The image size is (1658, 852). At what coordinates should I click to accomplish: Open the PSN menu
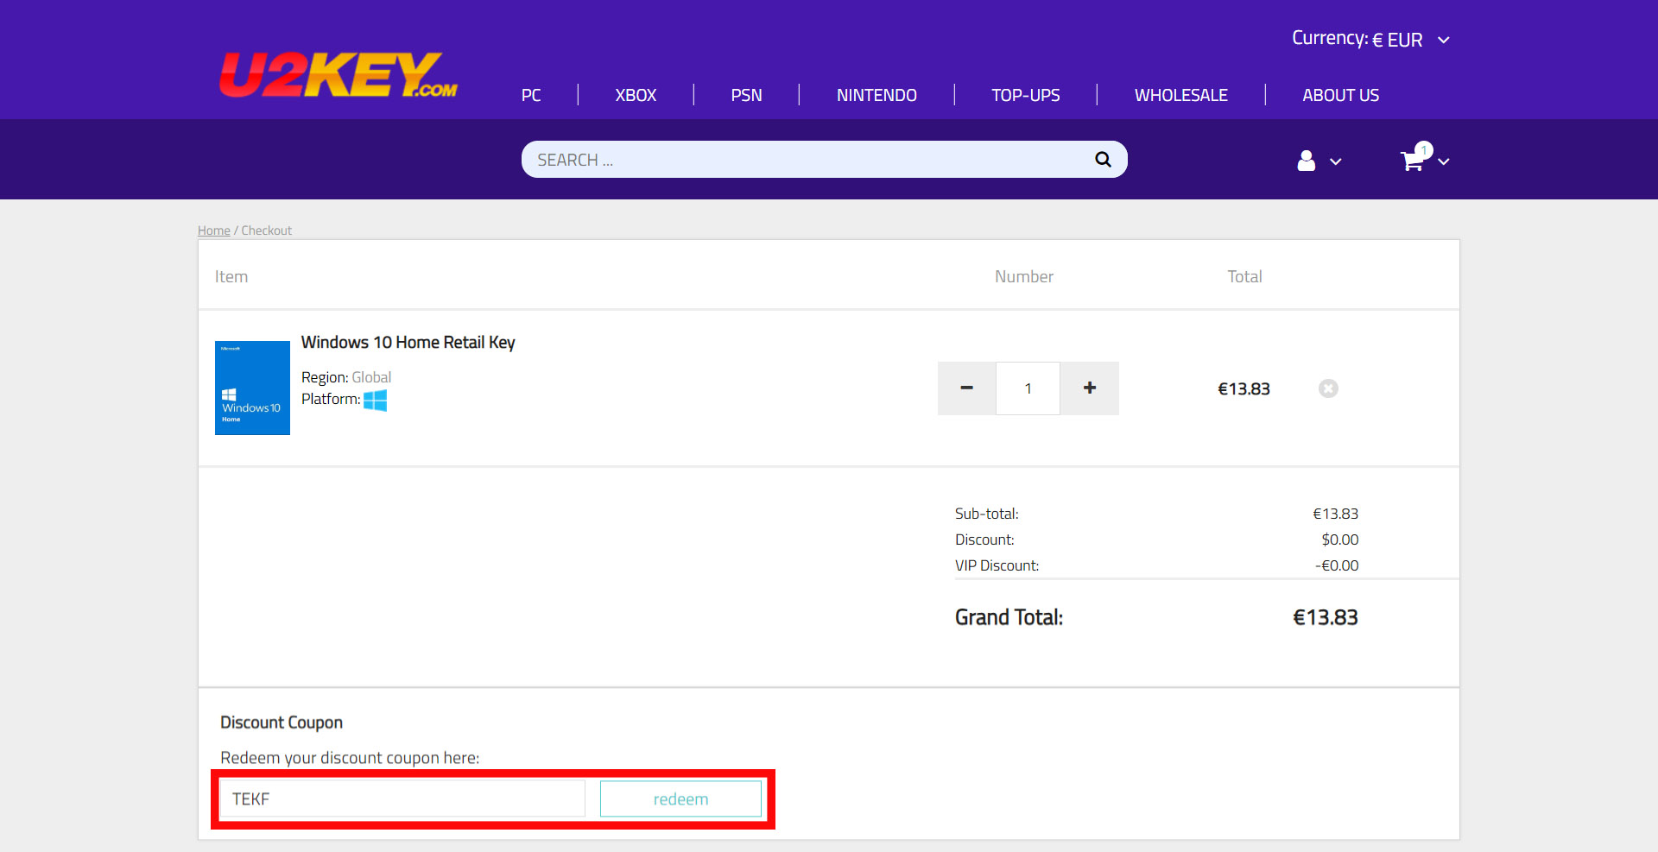point(746,95)
